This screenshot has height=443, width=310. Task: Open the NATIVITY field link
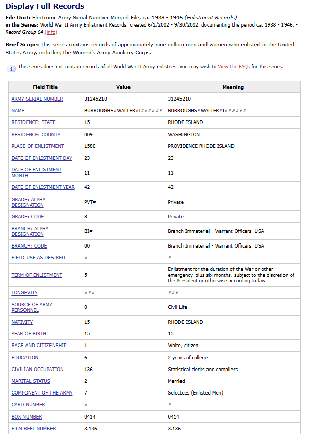[22, 322]
